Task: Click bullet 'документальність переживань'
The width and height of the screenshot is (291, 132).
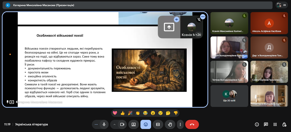Action: click(49, 68)
